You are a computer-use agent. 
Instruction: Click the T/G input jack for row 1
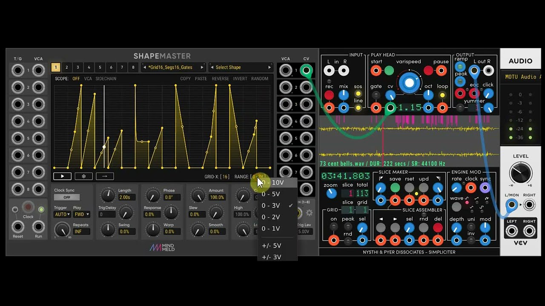[18, 71]
